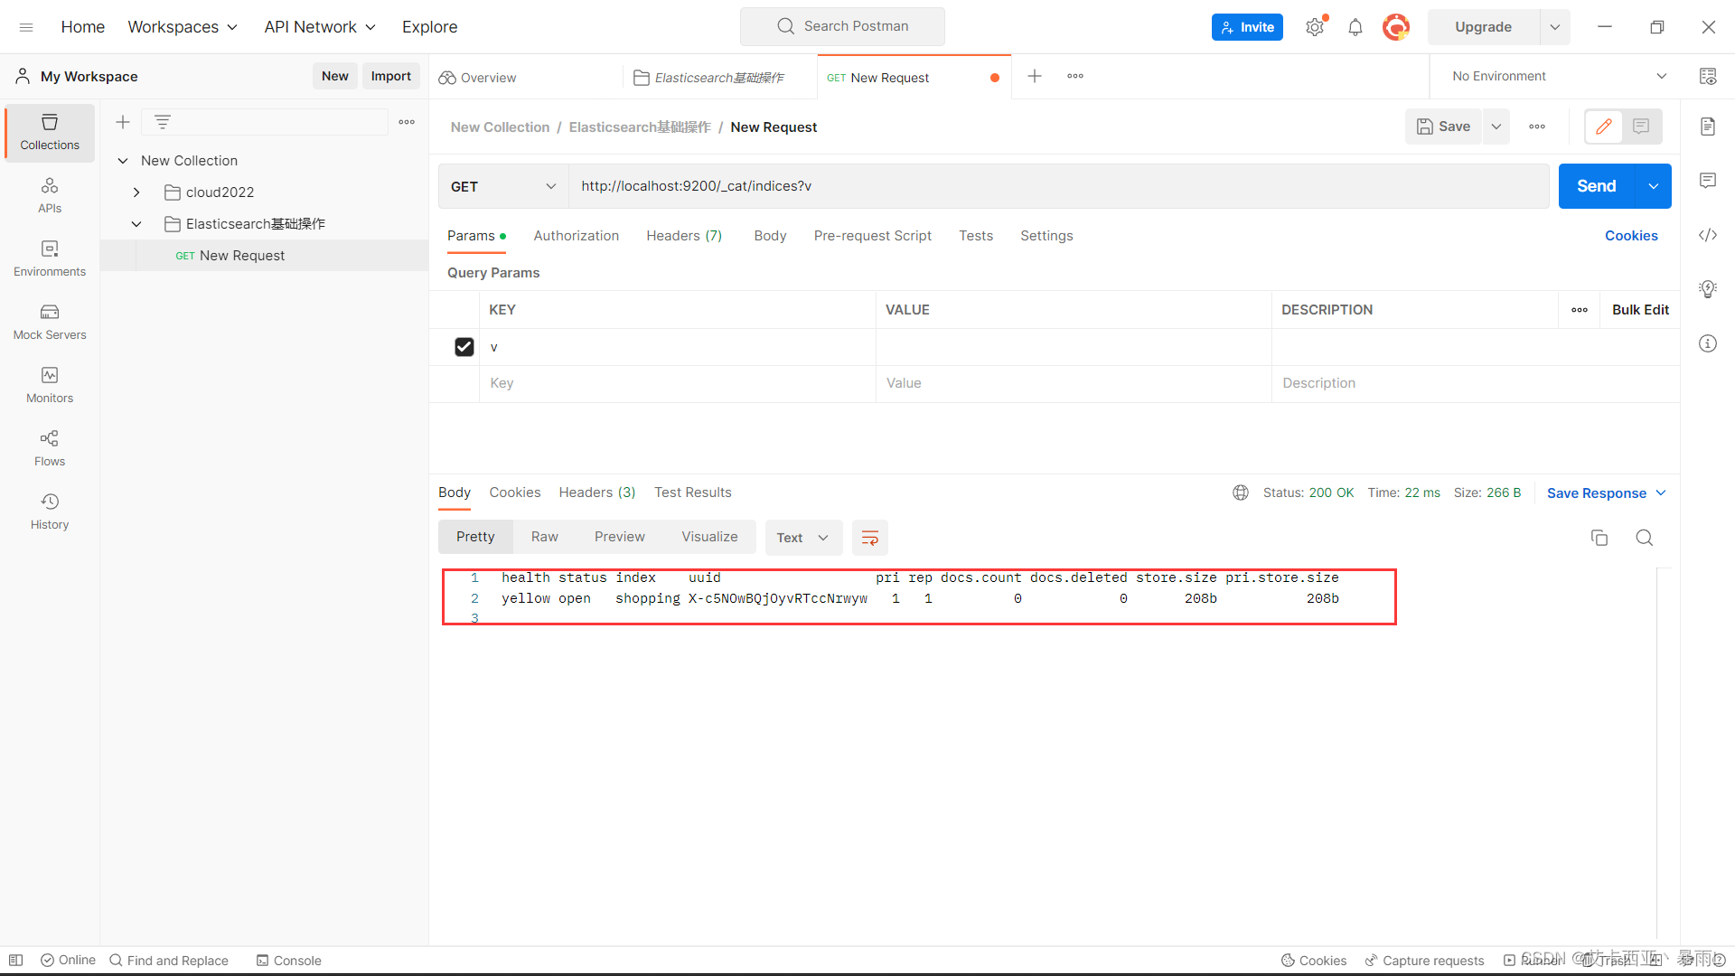Open the Test Results response tab
This screenshot has width=1735, height=976.
[693, 493]
